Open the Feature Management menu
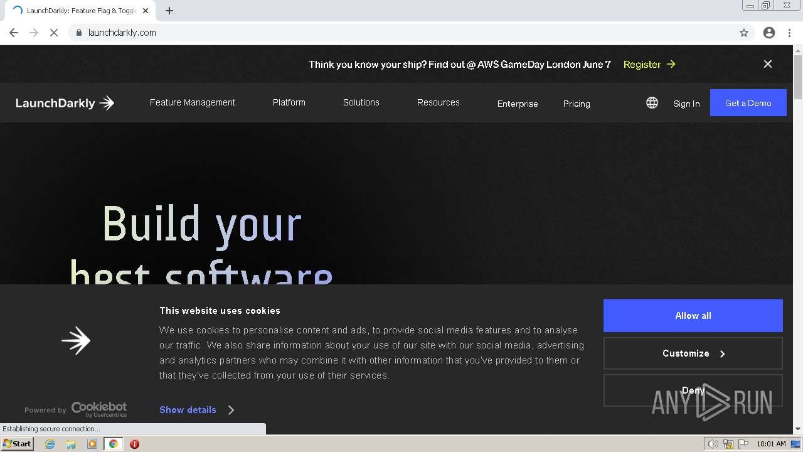Image resolution: width=803 pixels, height=452 pixels. tap(193, 102)
